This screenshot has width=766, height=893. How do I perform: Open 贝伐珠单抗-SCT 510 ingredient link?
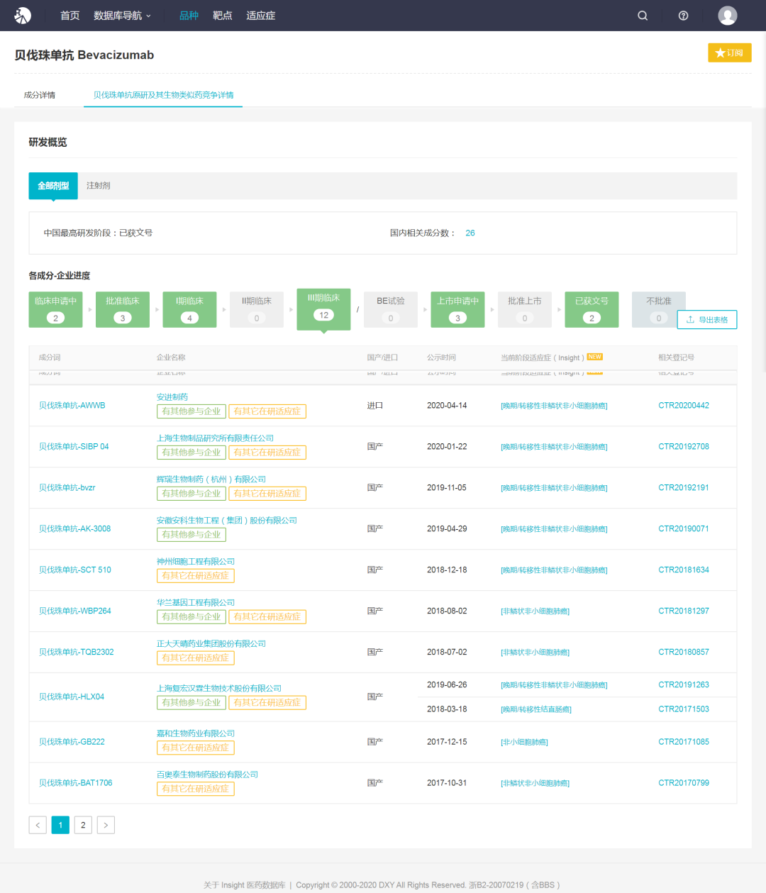tap(75, 570)
